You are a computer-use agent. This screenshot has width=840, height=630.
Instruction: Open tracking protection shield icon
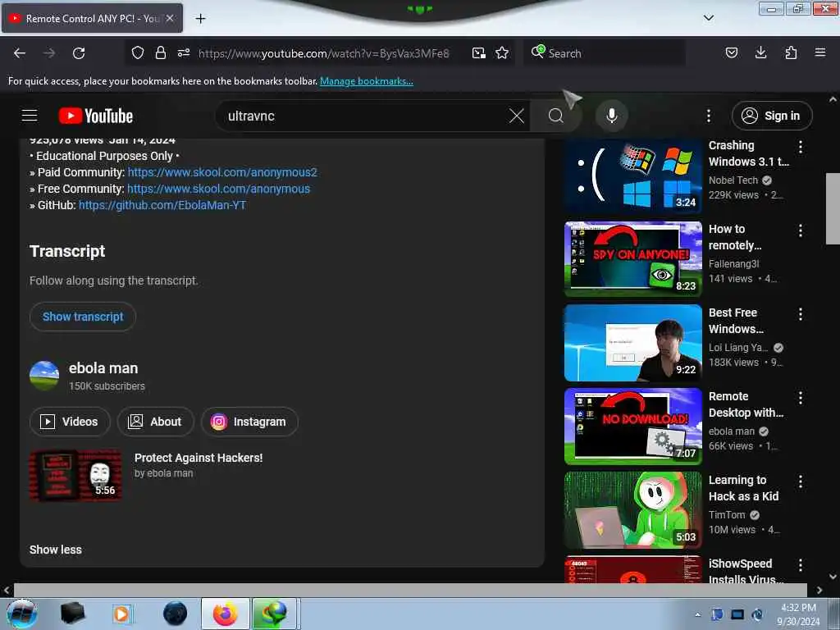pyautogui.click(x=138, y=53)
